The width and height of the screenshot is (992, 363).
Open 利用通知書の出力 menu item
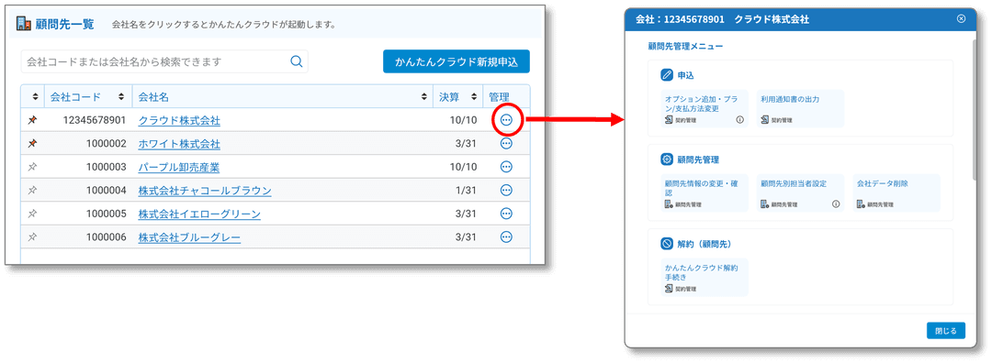(800, 109)
